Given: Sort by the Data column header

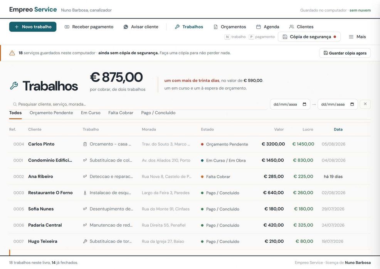Looking at the screenshot, I should (338, 129).
